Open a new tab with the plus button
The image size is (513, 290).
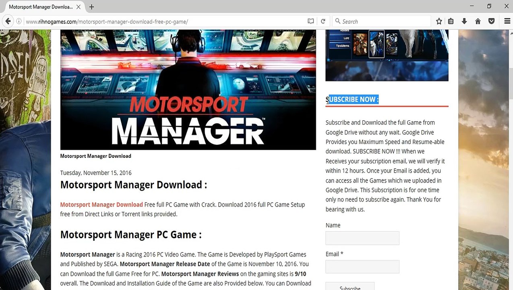(x=92, y=7)
